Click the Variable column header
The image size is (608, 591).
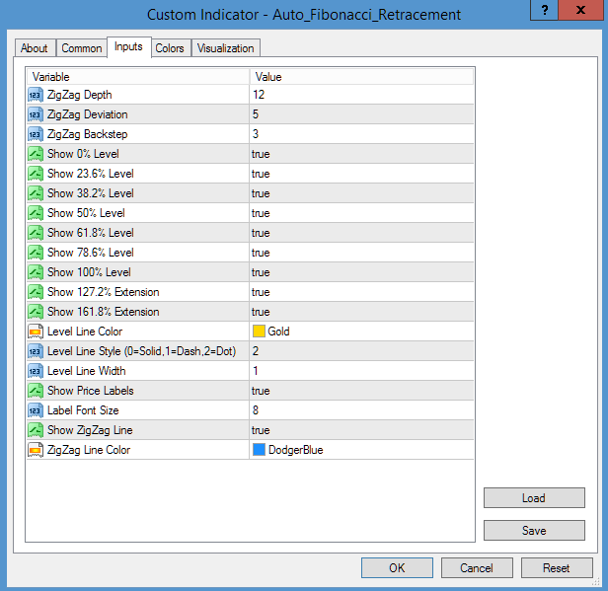coord(138,77)
